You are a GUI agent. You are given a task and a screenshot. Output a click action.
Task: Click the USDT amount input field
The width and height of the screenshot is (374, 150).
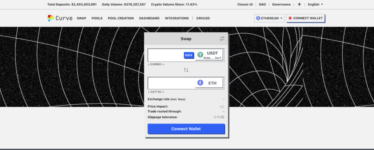(x=166, y=55)
